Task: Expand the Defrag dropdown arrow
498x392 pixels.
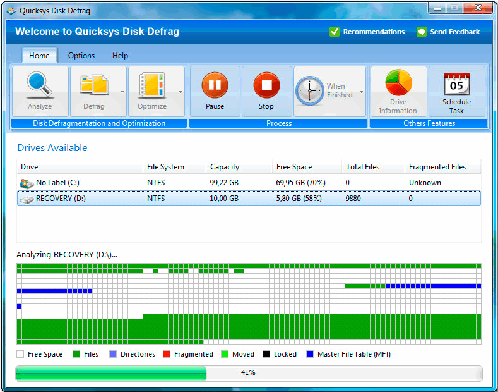Action: (x=122, y=92)
